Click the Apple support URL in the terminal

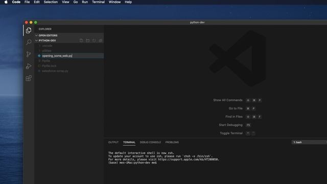point(189,159)
